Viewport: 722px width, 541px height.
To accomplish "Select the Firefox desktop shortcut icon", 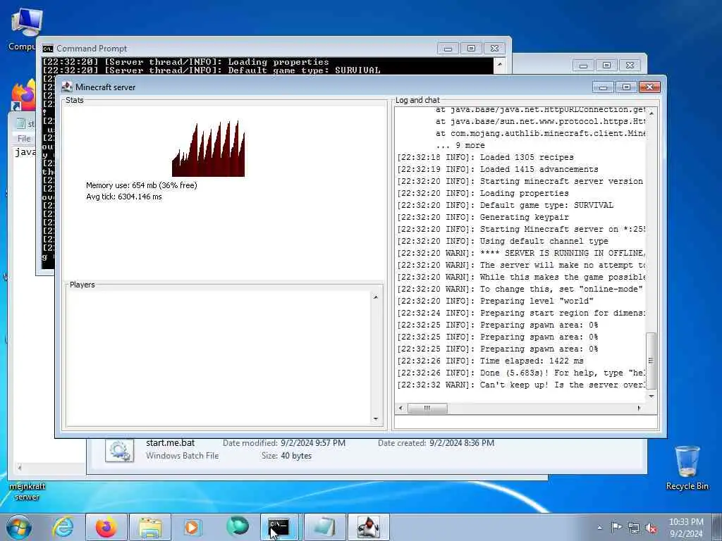I will (x=23, y=95).
